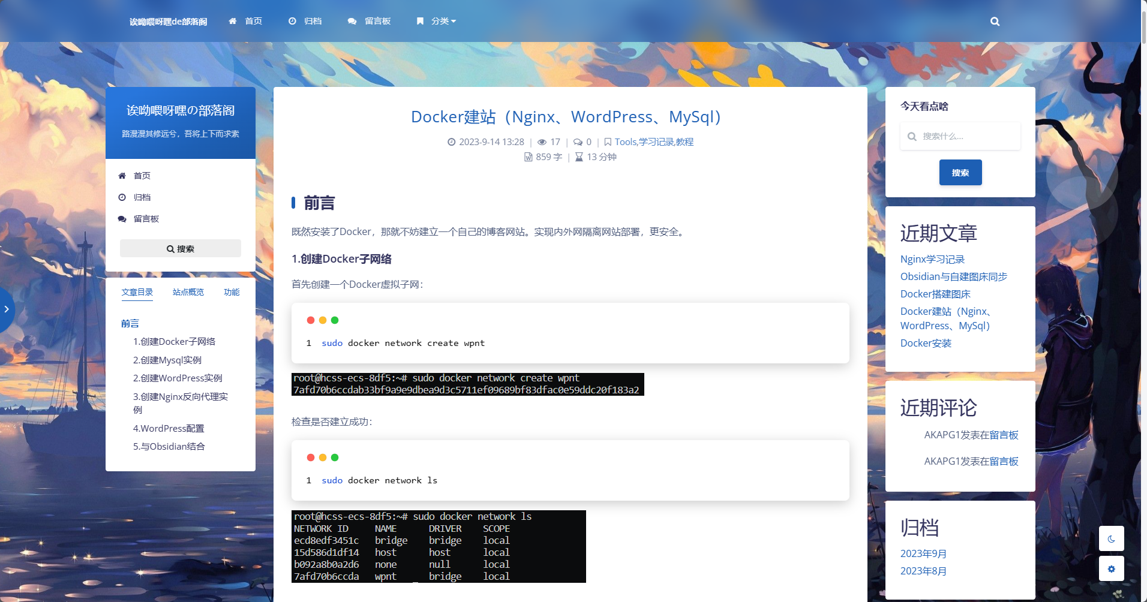Click the clock icon beside top navbar 归档
1147x602 pixels.
292,21
